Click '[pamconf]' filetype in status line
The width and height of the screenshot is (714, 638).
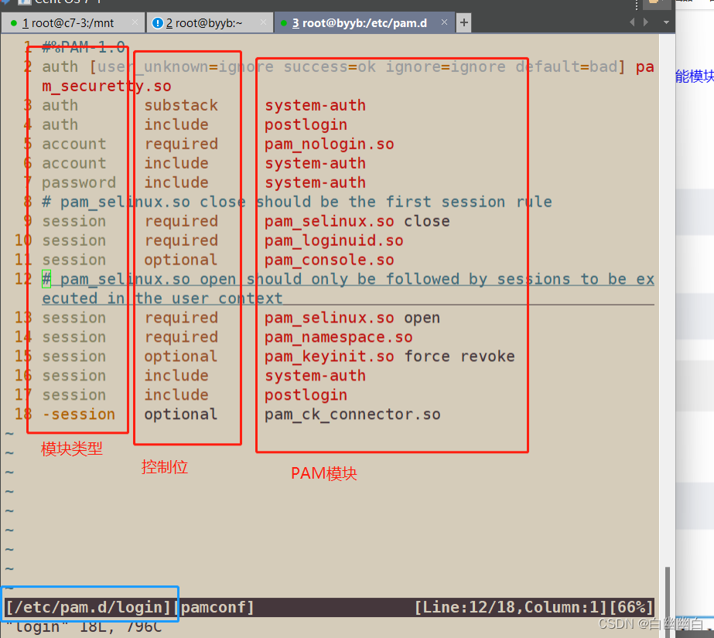[213, 608]
